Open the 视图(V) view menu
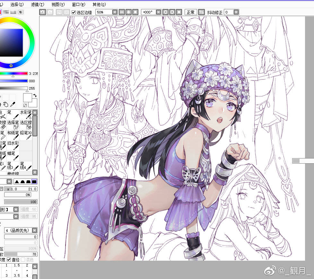The width and height of the screenshot is (314, 279). pos(58,4)
